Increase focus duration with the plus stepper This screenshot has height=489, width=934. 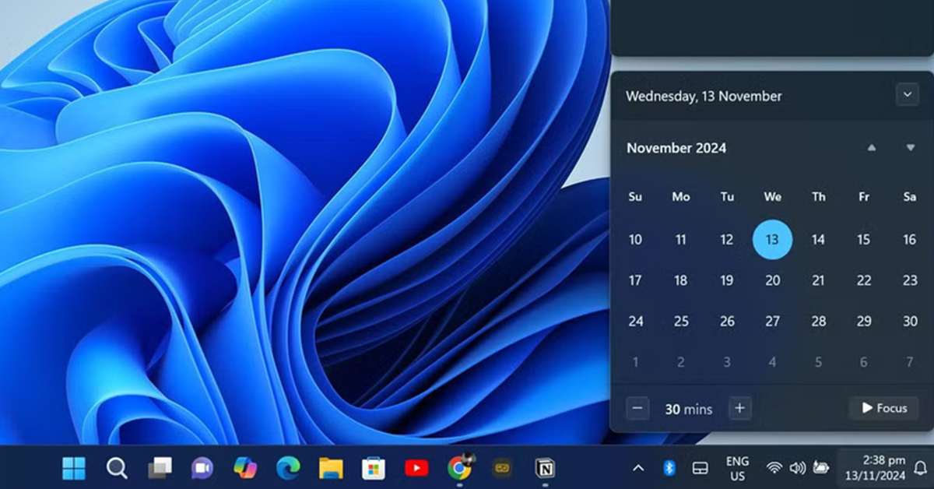(739, 407)
